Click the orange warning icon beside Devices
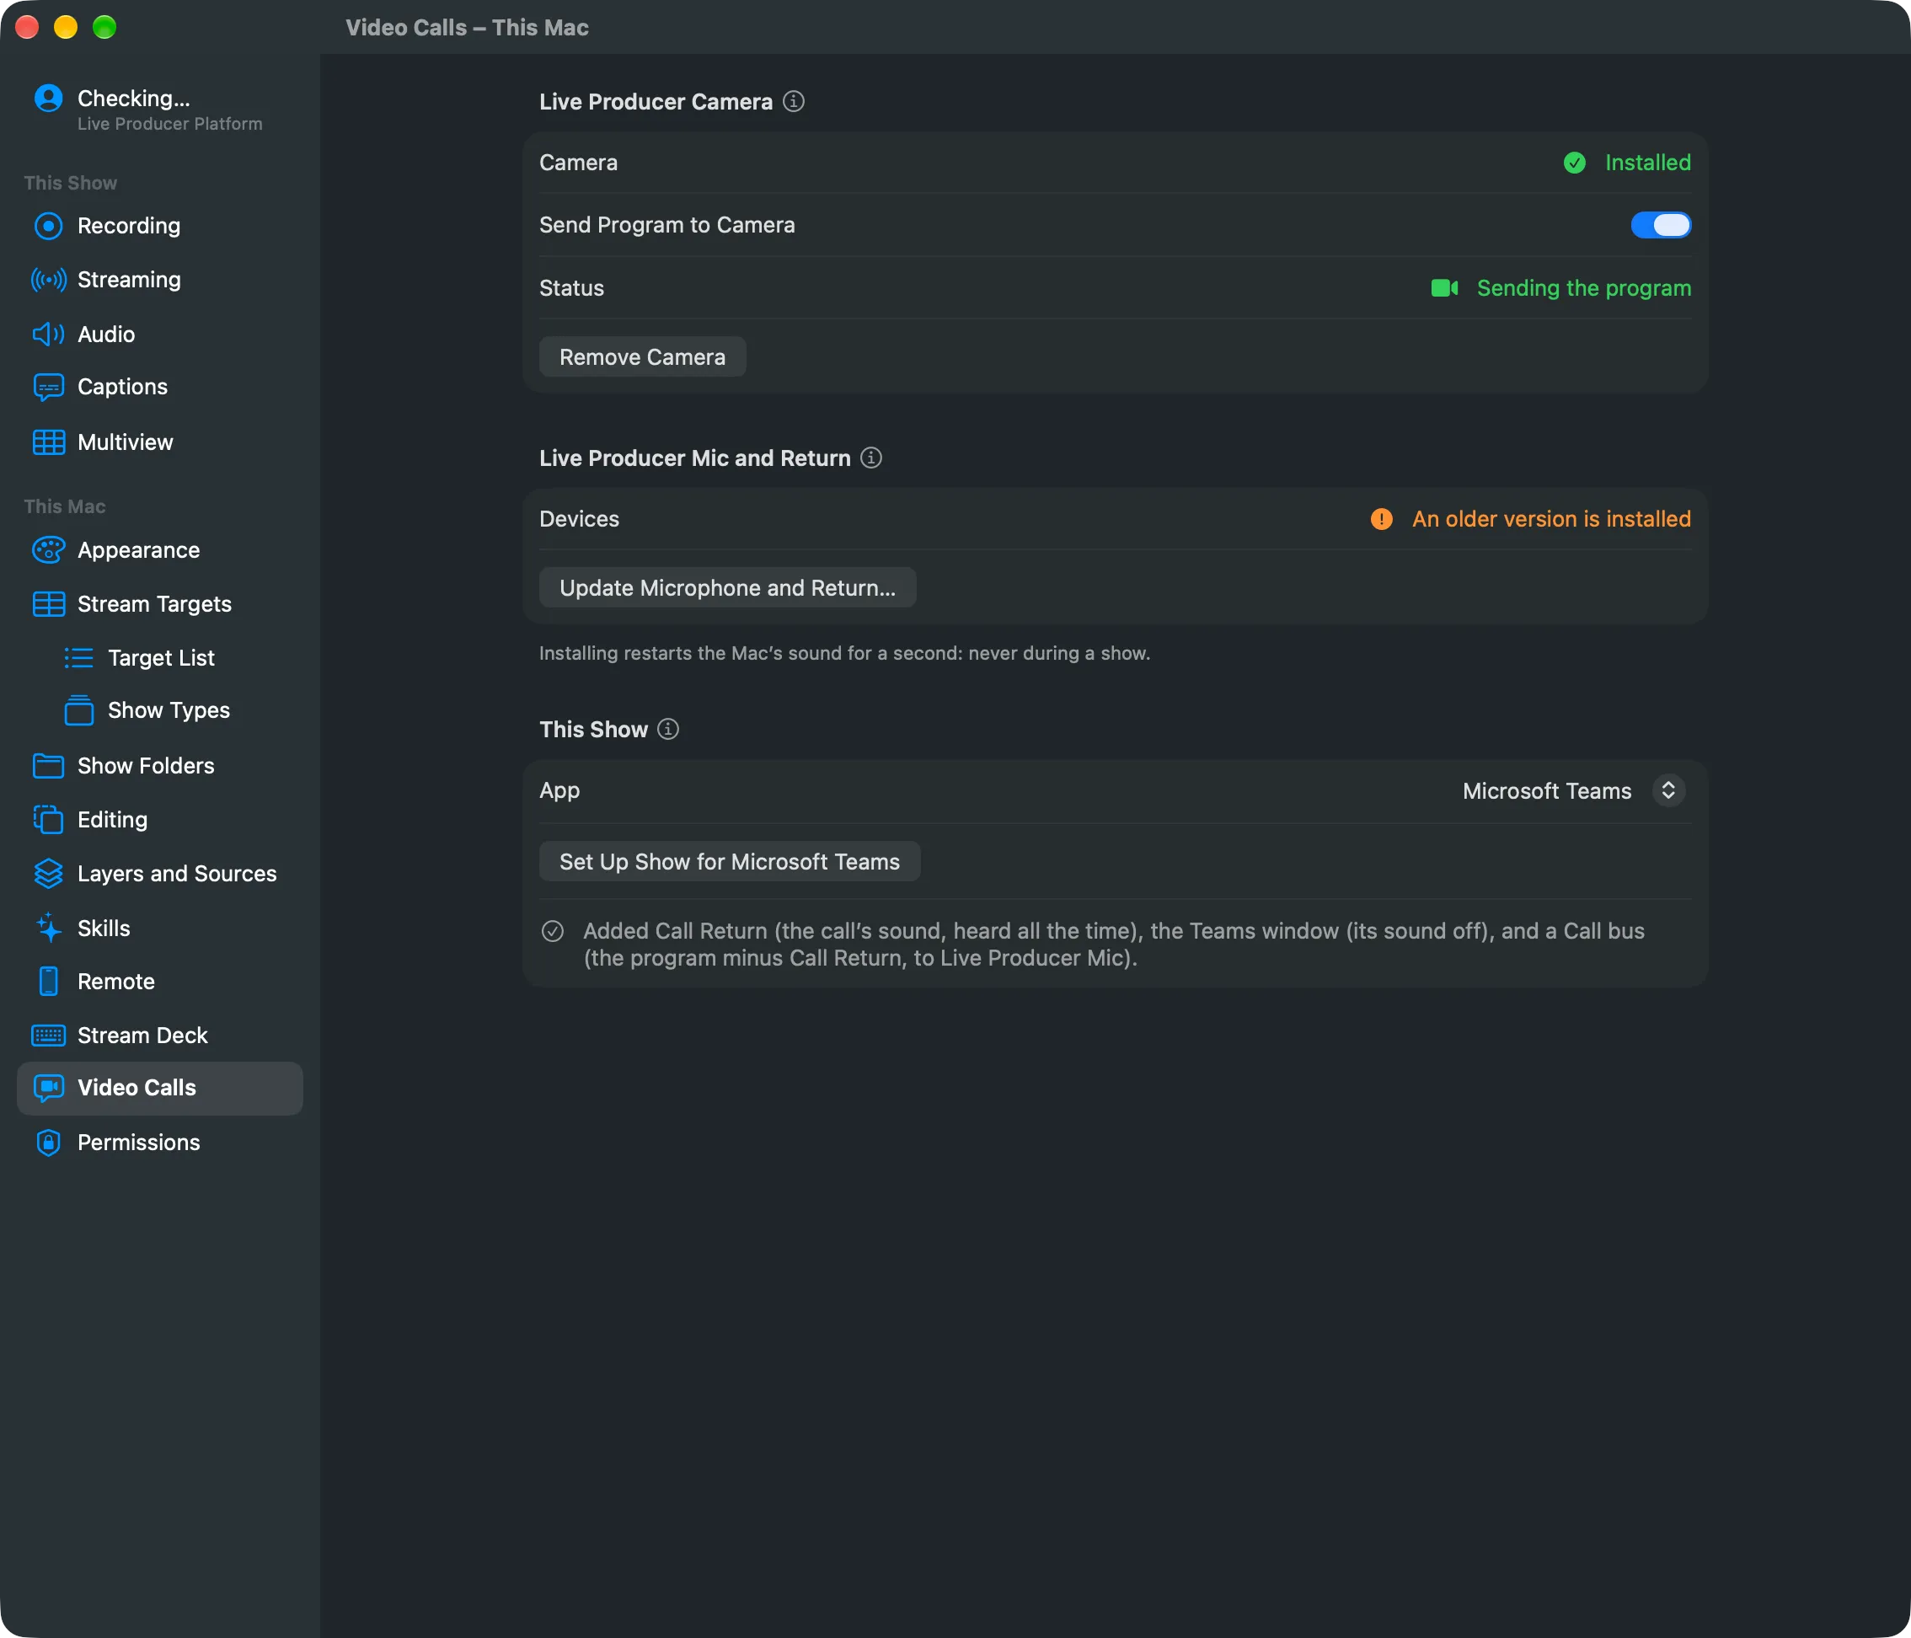This screenshot has height=1638, width=1911. pyautogui.click(x=1382, y=519)
